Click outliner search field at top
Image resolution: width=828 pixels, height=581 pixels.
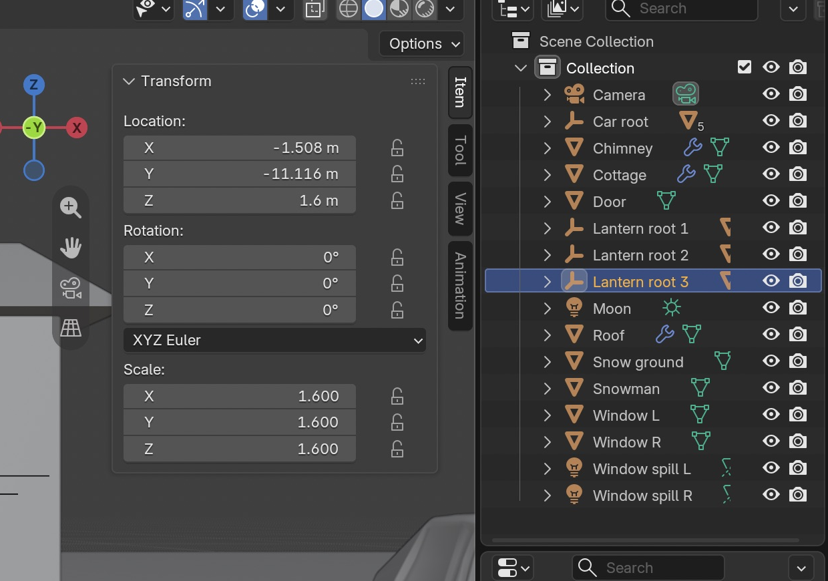point(681,9)
